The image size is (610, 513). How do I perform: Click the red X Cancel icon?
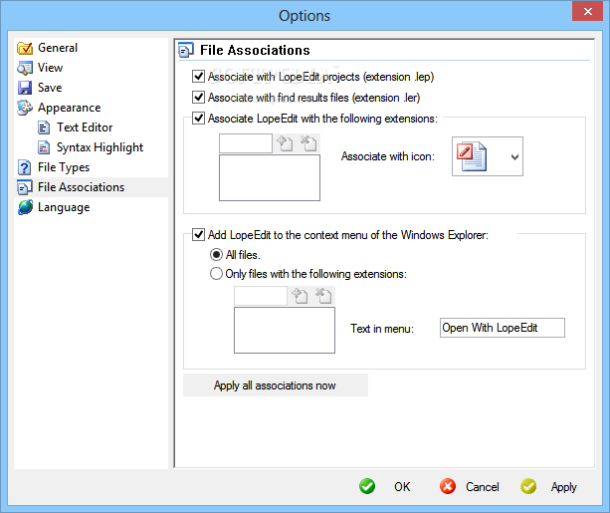point(448,486)
